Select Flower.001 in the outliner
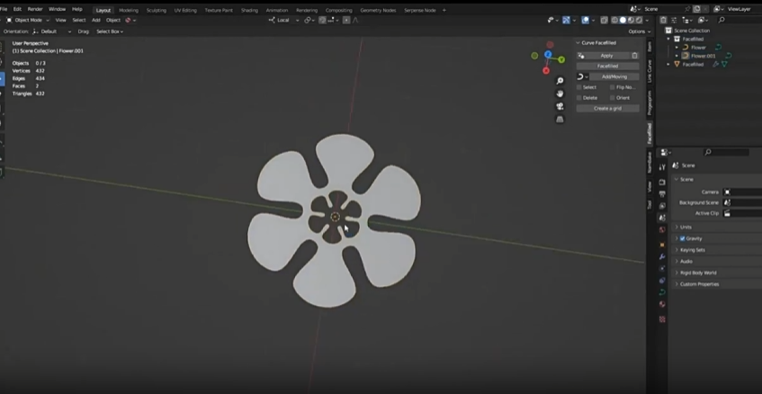Screen dimensions: 762x394 click(x=703, y=56)
